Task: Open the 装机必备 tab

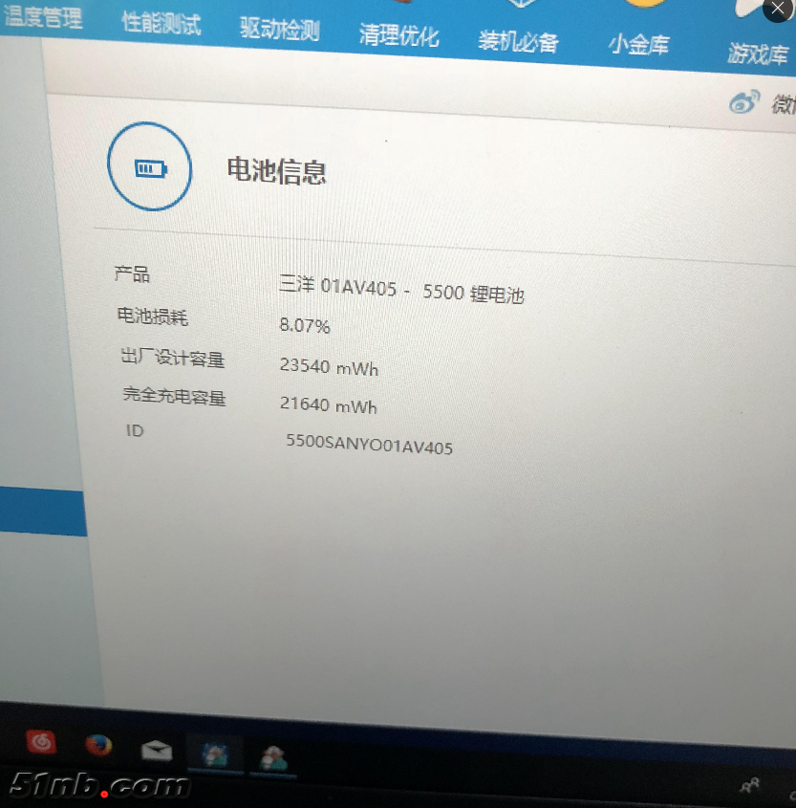Action: coord(519,41)
